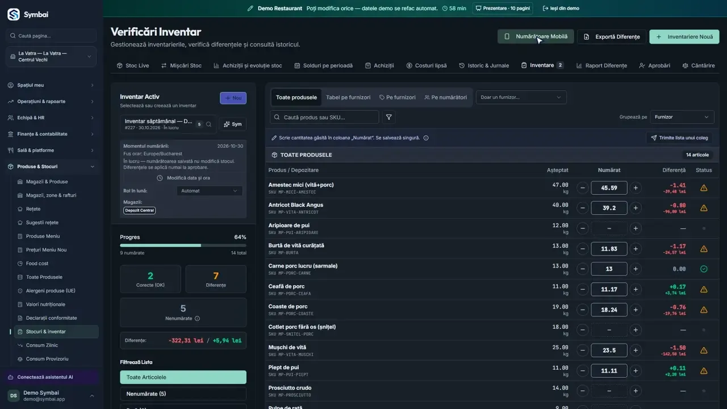This screenshot has width=727, height=409.
Task: Filter list by Nenumărate (5)
Action: (x=183, y=394)
